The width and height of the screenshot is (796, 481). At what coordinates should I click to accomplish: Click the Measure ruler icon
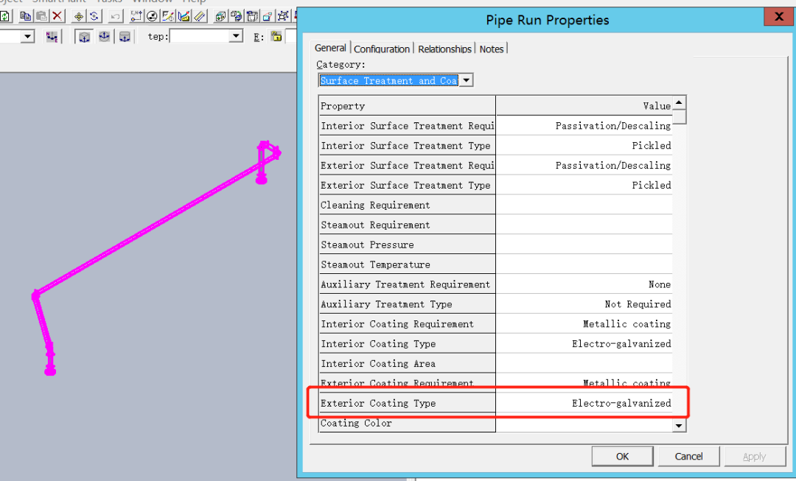[x=200, y=16]
